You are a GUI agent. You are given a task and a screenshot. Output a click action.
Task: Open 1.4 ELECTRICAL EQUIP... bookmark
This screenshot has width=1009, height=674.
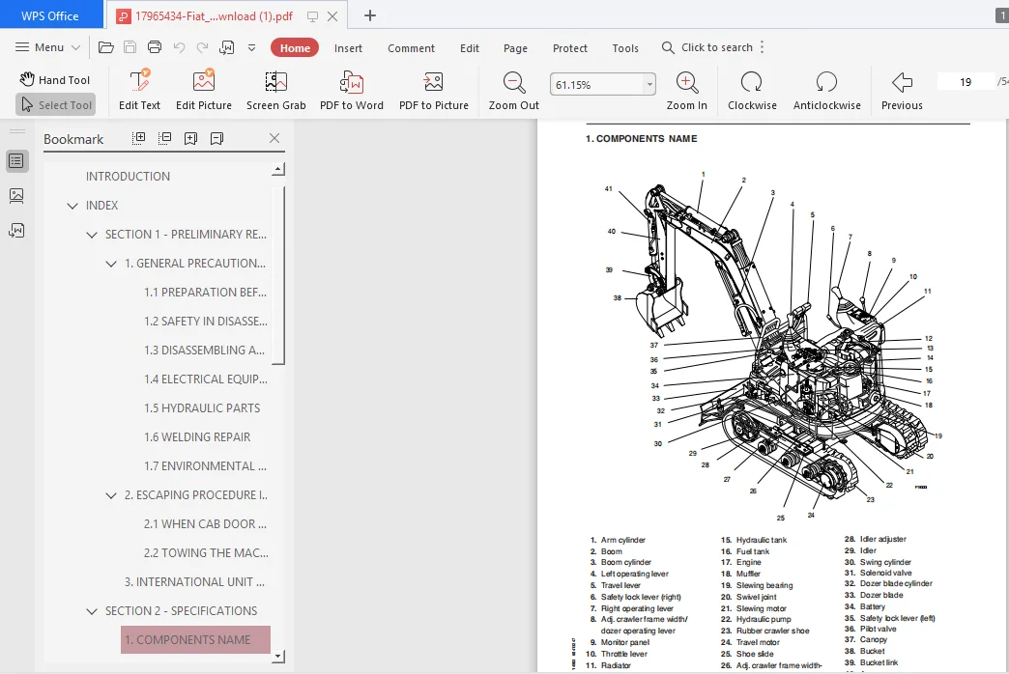[x=206, y=379]
